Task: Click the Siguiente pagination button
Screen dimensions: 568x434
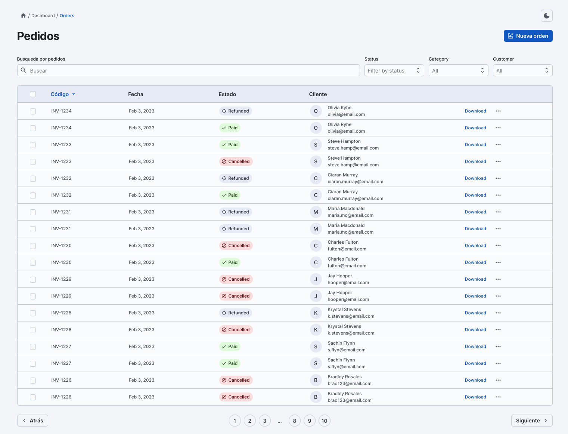Action: [x=531, y=421]
